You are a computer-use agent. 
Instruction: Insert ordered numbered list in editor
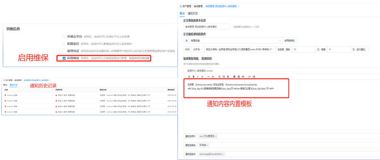point(224,76)
